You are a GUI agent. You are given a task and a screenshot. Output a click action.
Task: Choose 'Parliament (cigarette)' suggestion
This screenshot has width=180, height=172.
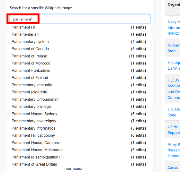(x=80, y=92)
